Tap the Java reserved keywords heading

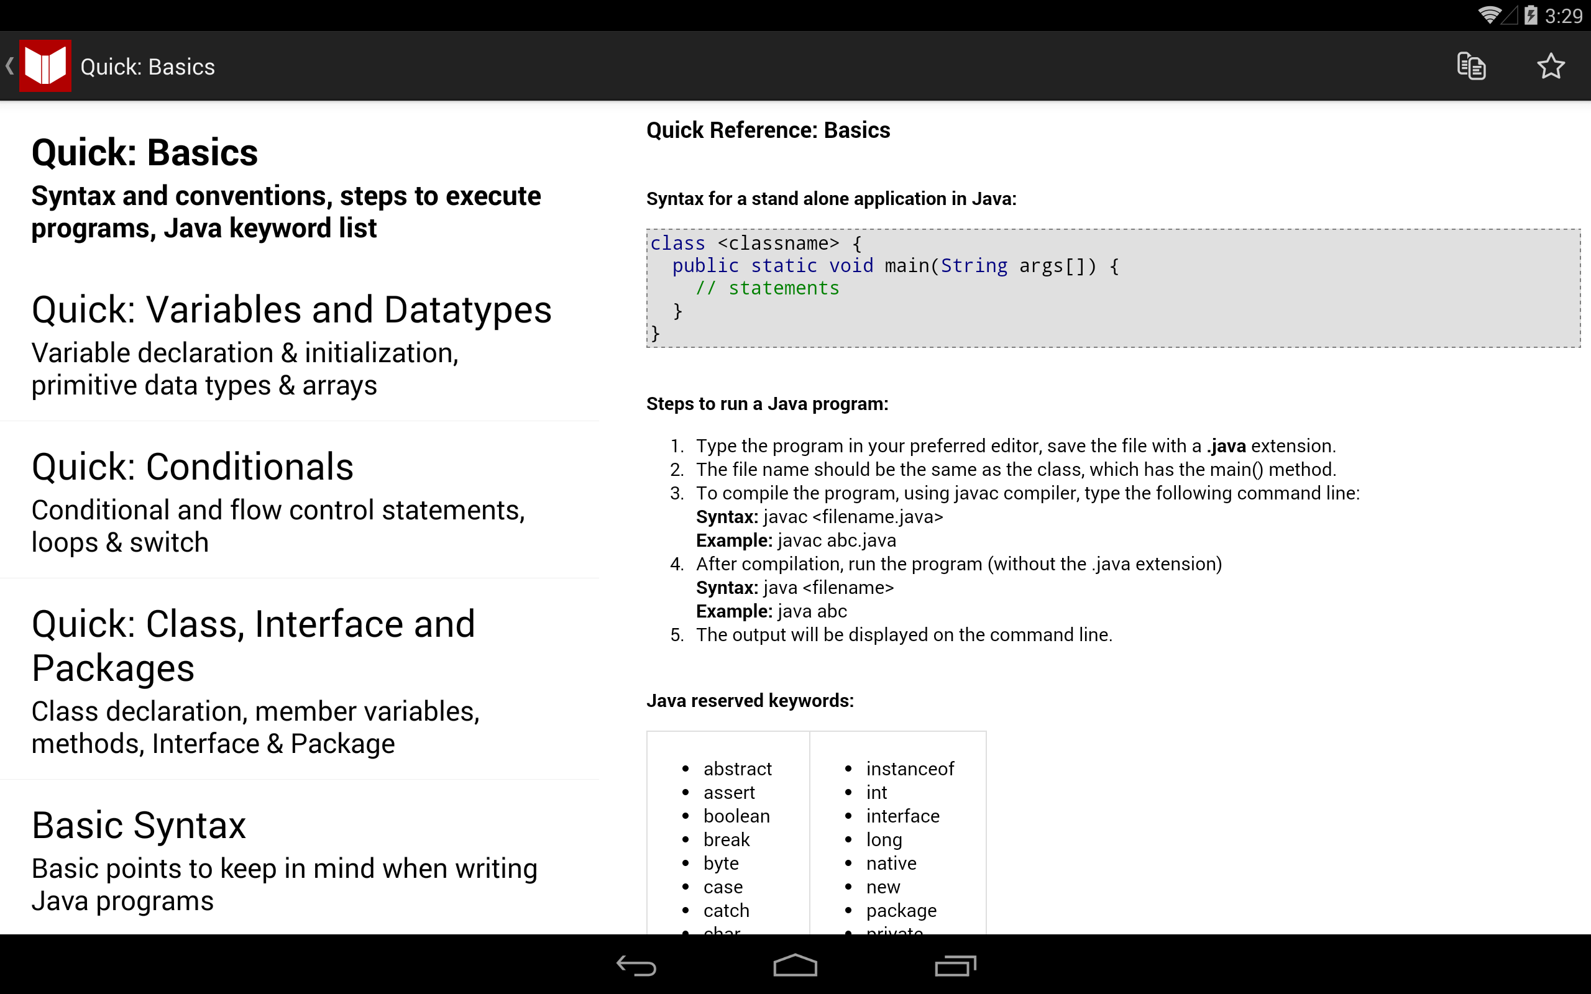(750, 701)
